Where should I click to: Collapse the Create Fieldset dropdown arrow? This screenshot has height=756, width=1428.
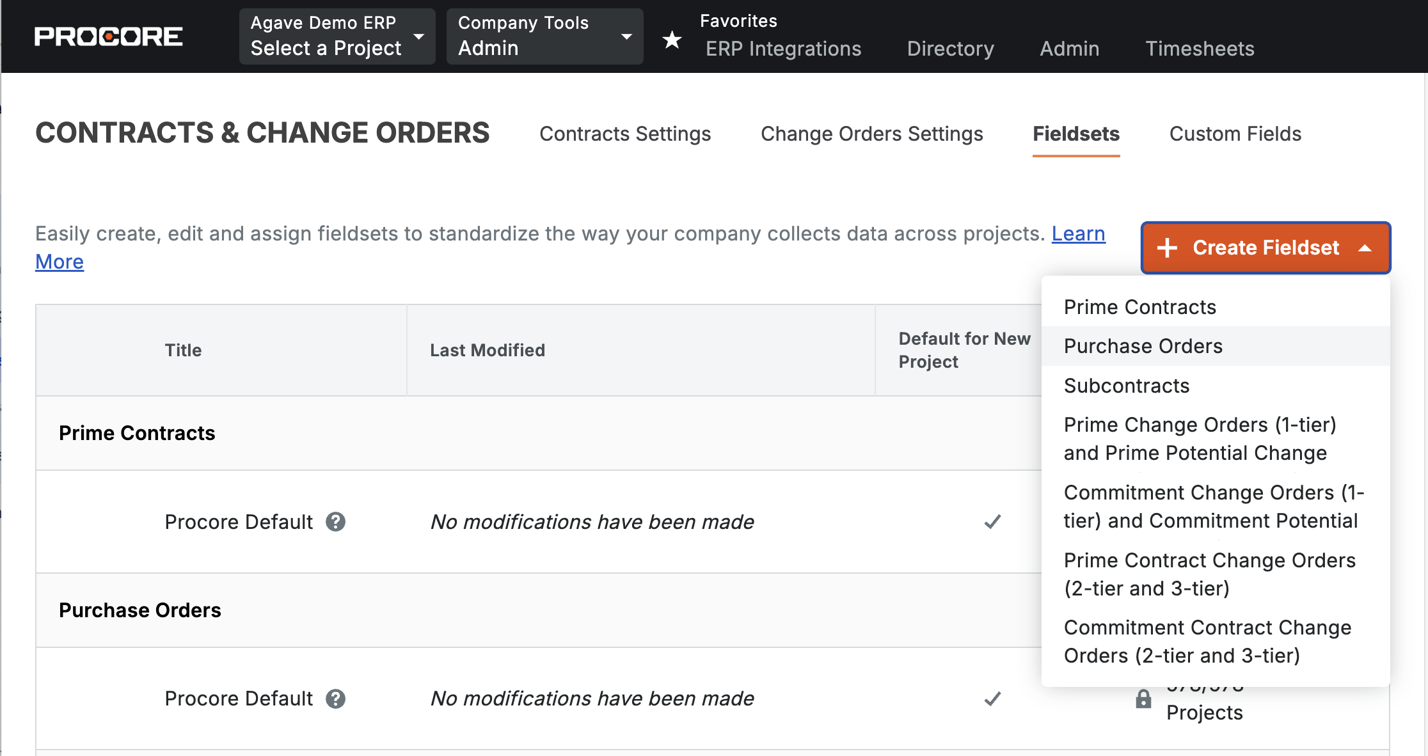tap(1365, 248)
